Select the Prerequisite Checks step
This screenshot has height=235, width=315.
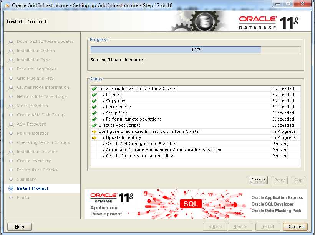(37, 170)
